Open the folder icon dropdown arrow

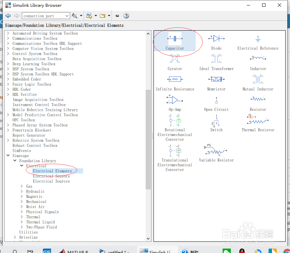tap(109, 16)
